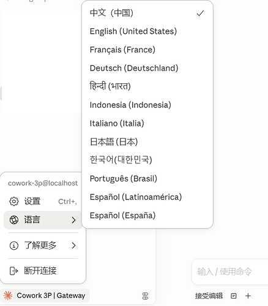Select English (United States) language
This screenshot has width=268, height=306.
147,31
